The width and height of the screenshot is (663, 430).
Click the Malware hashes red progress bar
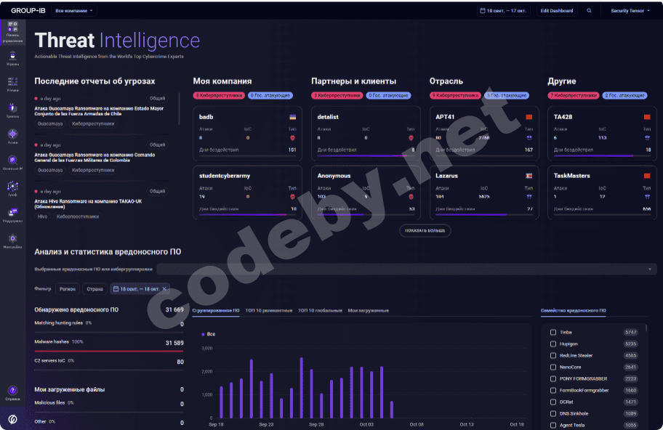tap(109, 351)
